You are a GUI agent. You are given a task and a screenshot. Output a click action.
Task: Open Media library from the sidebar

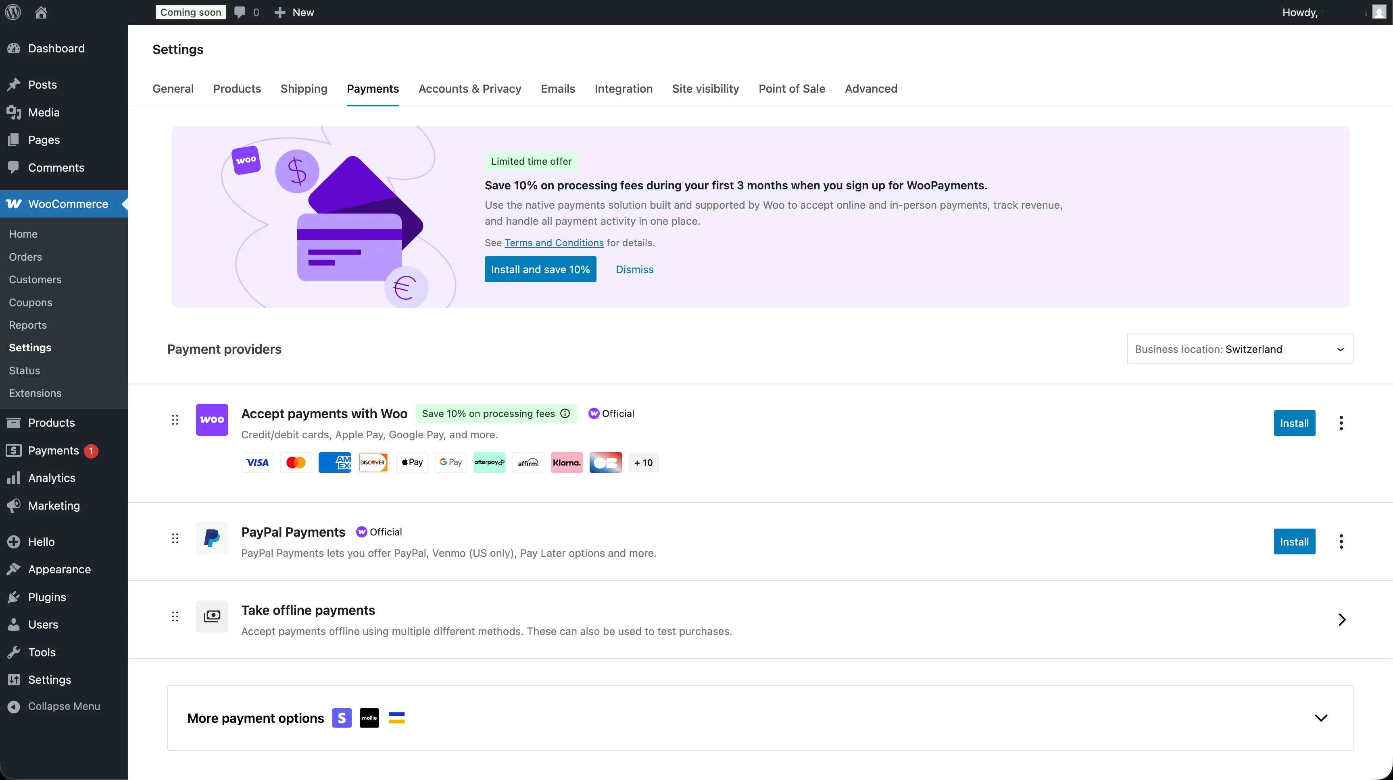[14, 112]
